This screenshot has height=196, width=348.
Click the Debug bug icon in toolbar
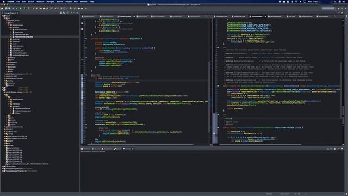[21, 8]
